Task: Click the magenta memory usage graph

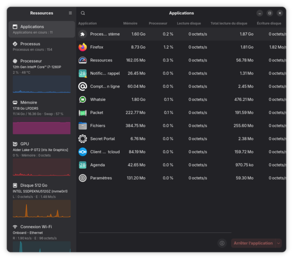Action: point(42,125)
